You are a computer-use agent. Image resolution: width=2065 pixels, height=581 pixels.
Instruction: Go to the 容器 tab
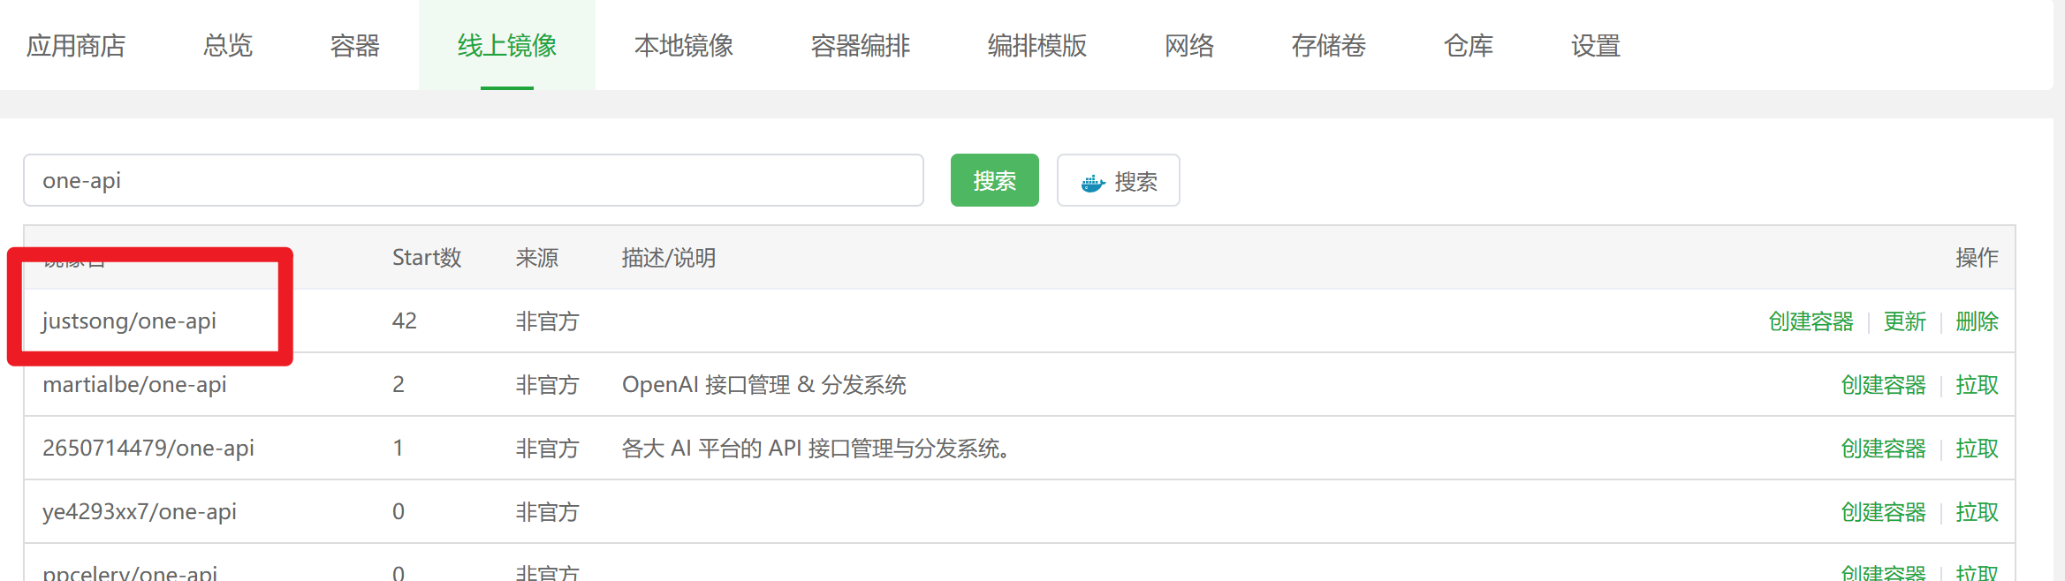pyautogui.click(x=354, y=46)
